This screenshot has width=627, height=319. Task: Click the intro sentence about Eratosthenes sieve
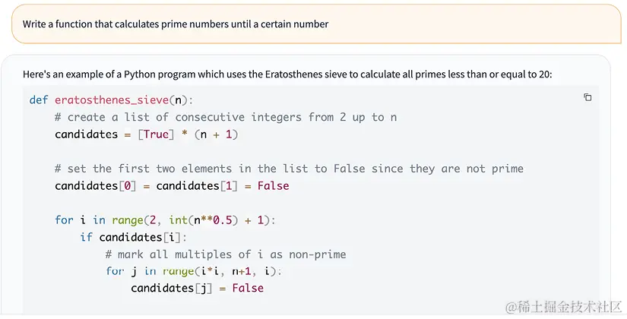tap(287, 74)
